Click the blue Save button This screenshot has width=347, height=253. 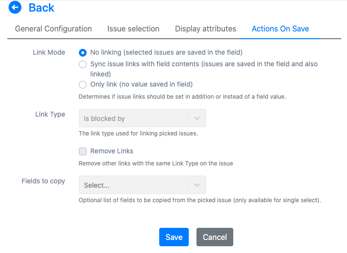(x=174, y=237)
